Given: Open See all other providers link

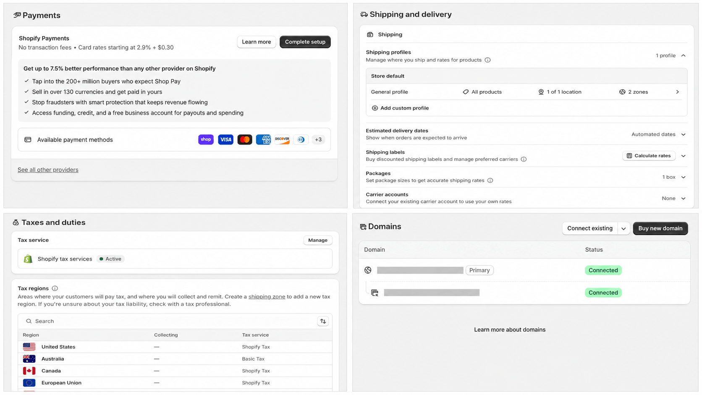Looking at the screenshot, I should (48, 170).
